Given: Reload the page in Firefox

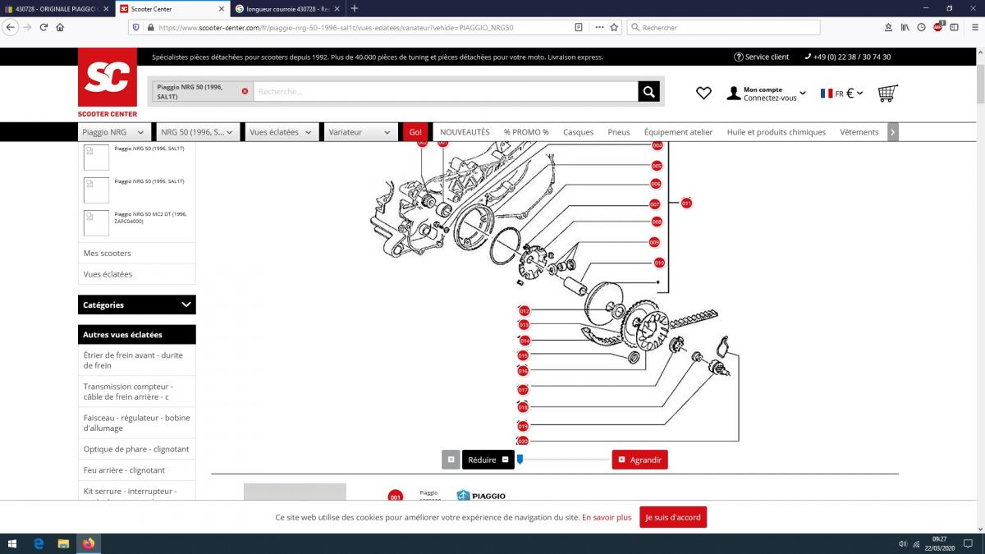Looking at the screenshot, I should click(44, 27).
